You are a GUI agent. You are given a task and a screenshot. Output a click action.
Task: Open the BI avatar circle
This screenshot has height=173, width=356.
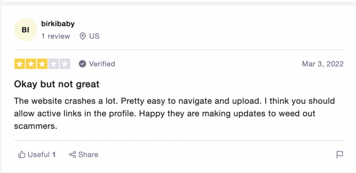coord(25,30)
